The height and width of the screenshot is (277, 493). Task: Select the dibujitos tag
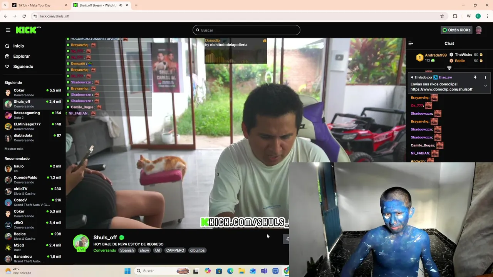(197, 250)
